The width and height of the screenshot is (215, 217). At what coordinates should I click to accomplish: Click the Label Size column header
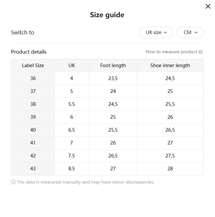[33, 65]
